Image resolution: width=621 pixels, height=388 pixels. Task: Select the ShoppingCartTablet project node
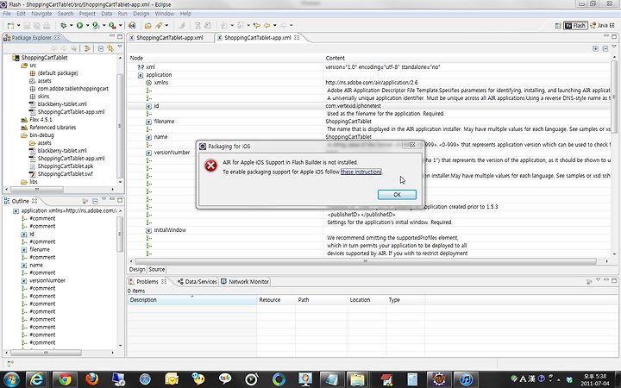point(44,58)
